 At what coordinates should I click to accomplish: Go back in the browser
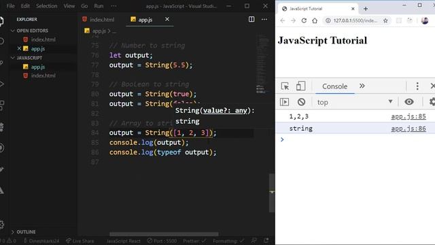click(283, 20)
